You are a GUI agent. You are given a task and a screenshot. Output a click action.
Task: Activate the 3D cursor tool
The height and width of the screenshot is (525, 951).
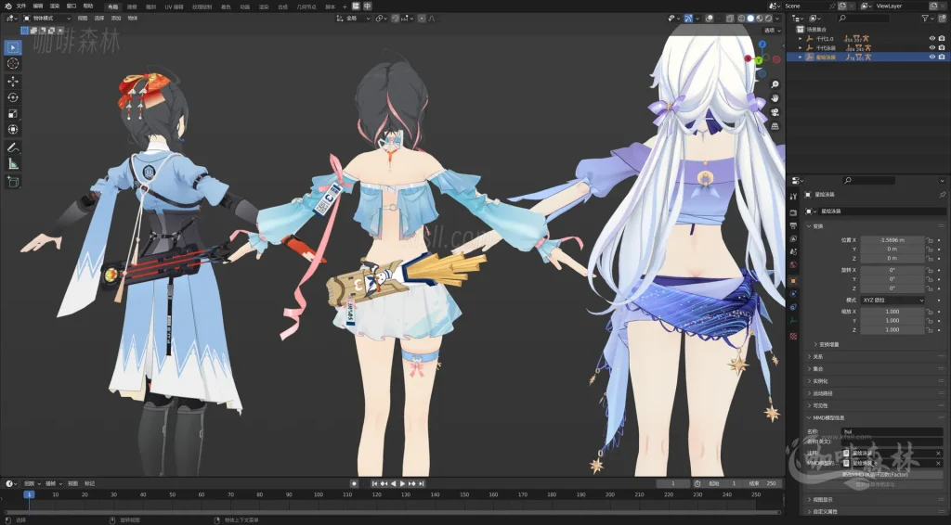tap(13, 64)
